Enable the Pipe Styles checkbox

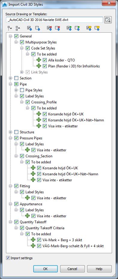coord(22,90)
